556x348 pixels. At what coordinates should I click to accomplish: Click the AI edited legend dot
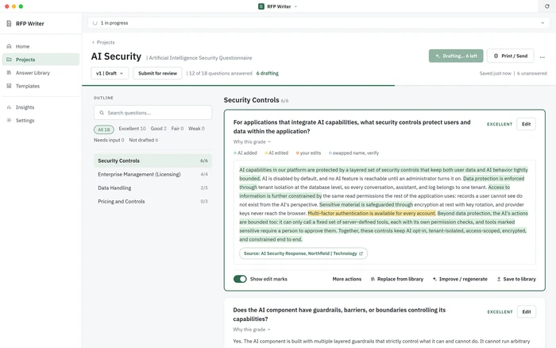[266, 153]
